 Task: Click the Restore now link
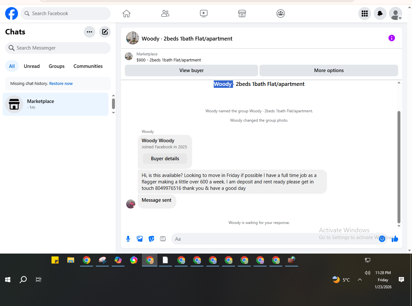coord(61,84)
